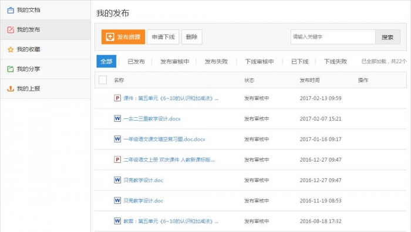Image resolution: width=411 pixels, height=232 pixels.
Task: Click the date 2016-08-18 17:32
Action: point(321,221)
